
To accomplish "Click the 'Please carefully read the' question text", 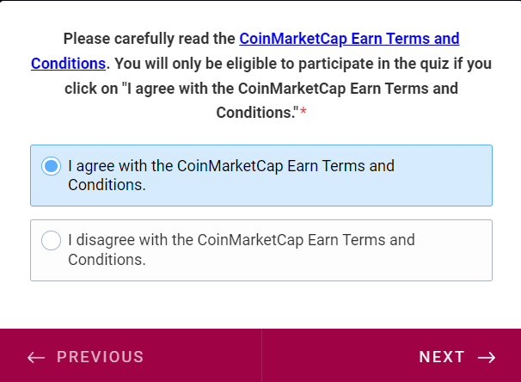I will 150,39.
